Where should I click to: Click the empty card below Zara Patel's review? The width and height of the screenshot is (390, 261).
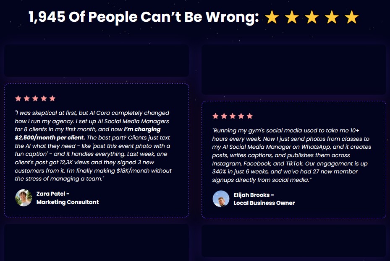point(96,242)
